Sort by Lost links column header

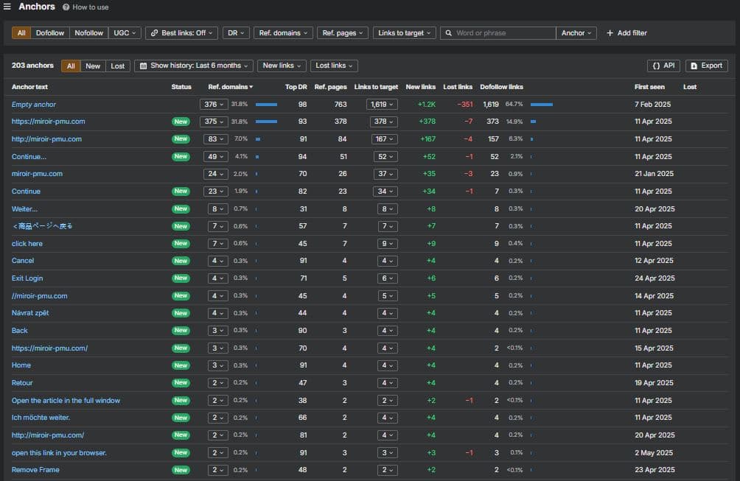pos(458,87)
